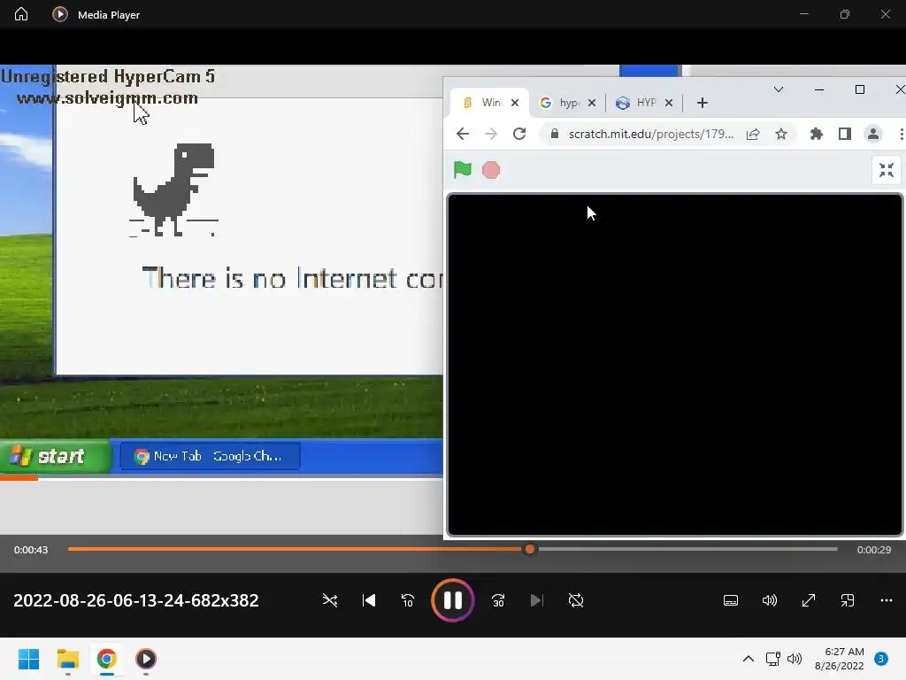Skip to next track
Screen dimensions: 906x680
pos(536,600)
